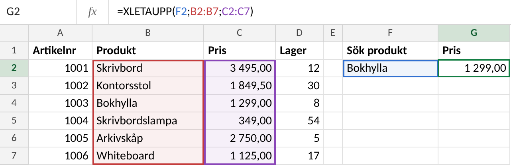Select column C header
Screen dimensions: 511x165
tap(240, 33)
